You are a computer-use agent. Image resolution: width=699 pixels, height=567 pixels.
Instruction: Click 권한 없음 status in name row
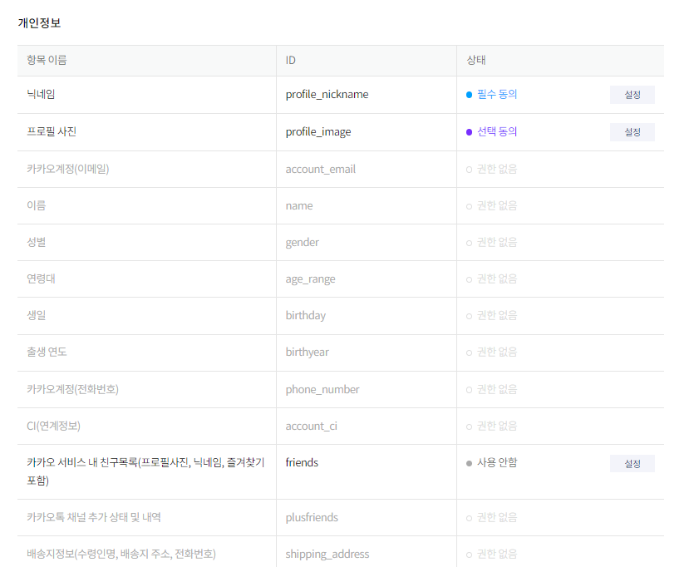496,205
